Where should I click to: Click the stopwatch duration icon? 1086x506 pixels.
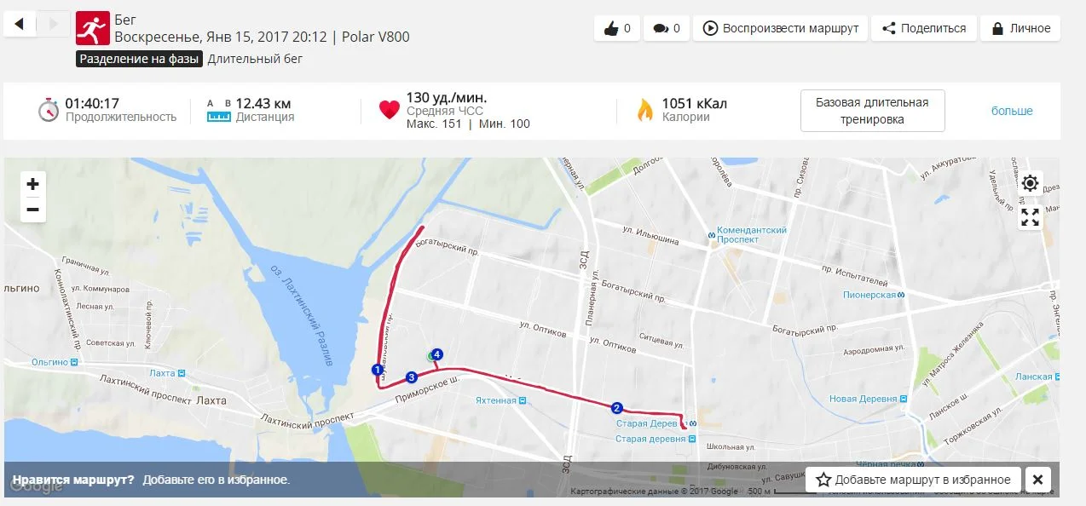(x=49, y=110)
